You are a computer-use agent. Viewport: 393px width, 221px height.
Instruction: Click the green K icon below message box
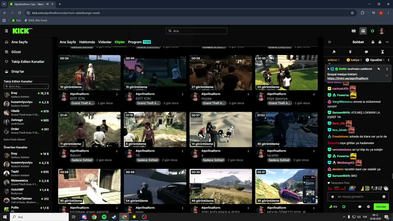click(344, 207)
